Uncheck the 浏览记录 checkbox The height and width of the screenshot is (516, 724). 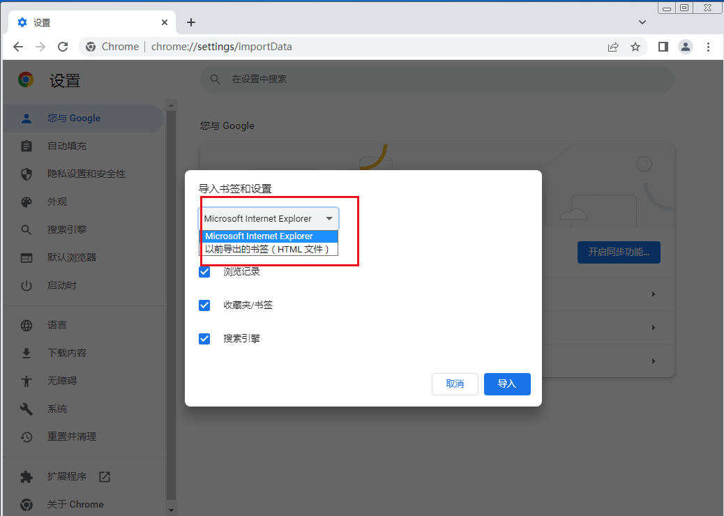[x=204, y=272]
